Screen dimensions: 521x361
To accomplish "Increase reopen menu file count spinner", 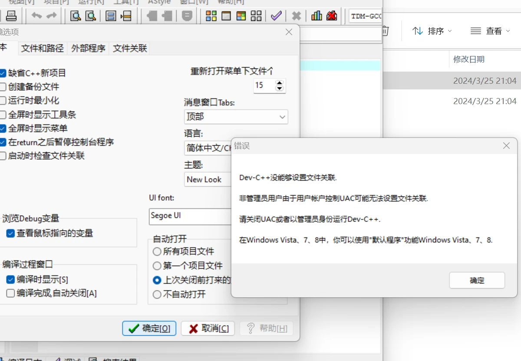I will tap(280, 82).
